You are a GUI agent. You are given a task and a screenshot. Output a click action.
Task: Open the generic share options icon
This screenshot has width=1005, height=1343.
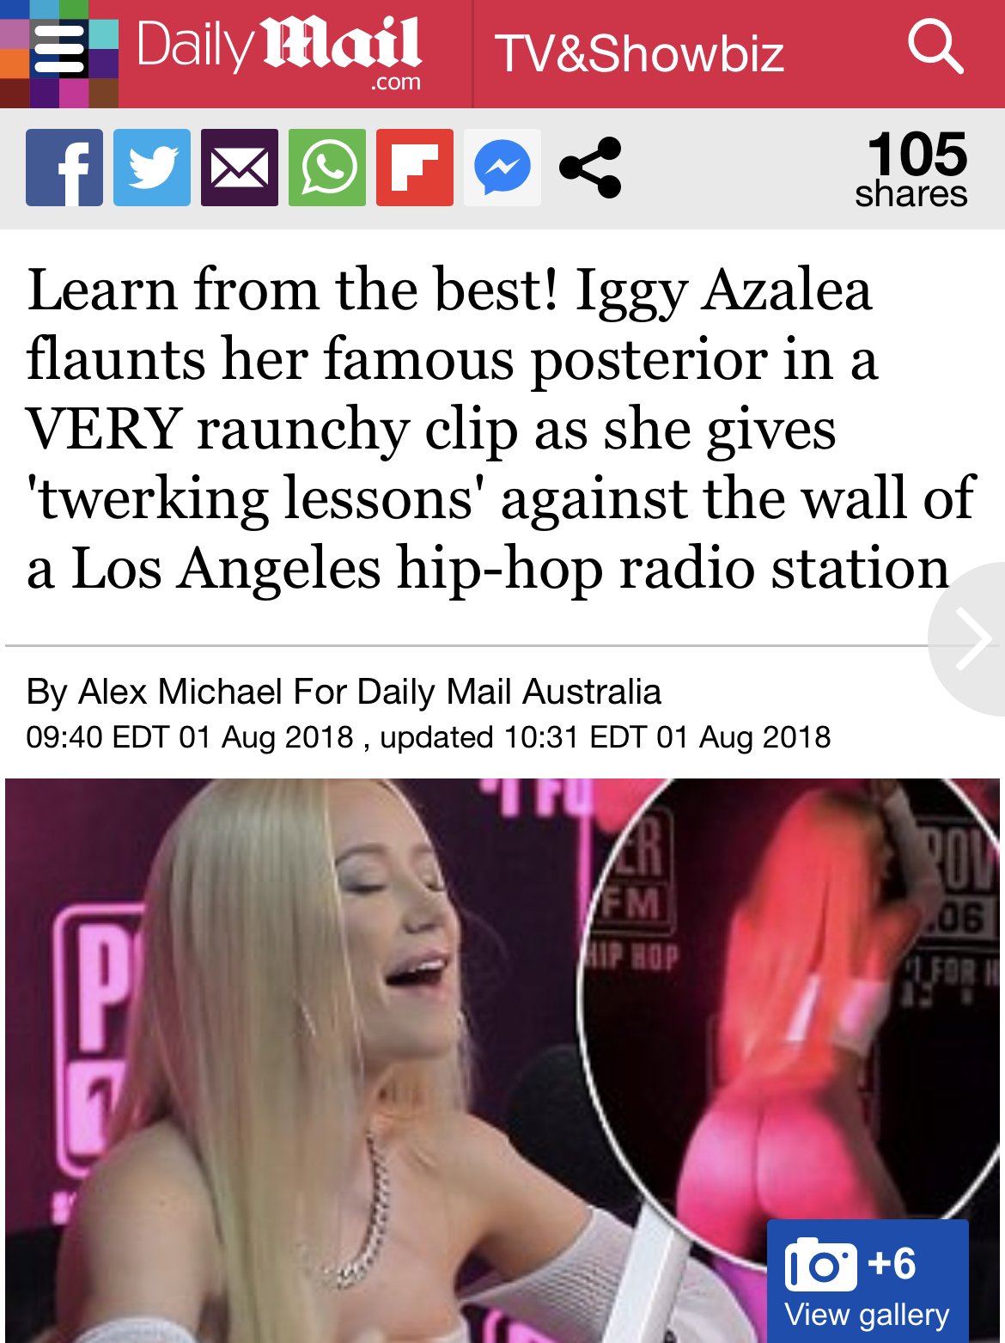tap(590, 168)
